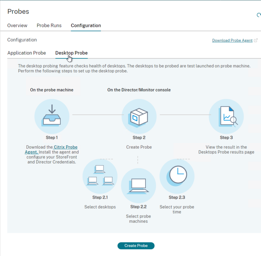Click the Step 1 download tray icon
This screenshot has width=261, height=256.
click(x=52, y=116)
